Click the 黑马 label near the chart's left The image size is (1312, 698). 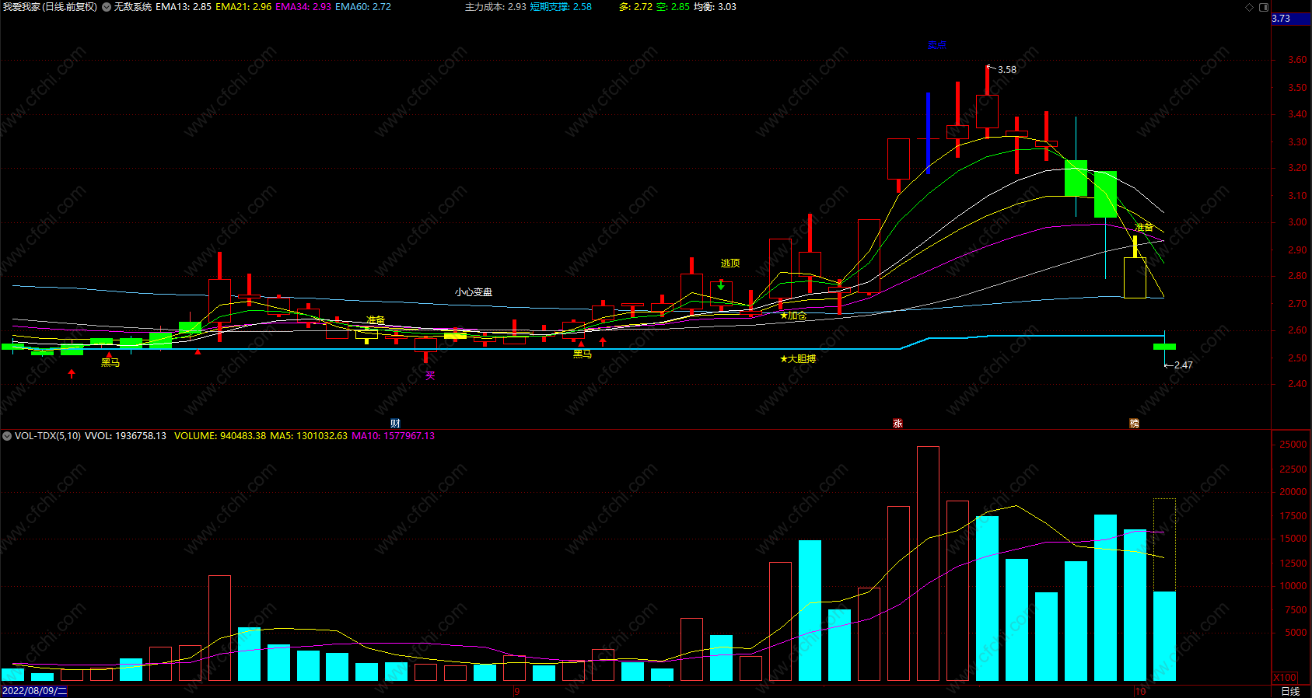point(110,362)
